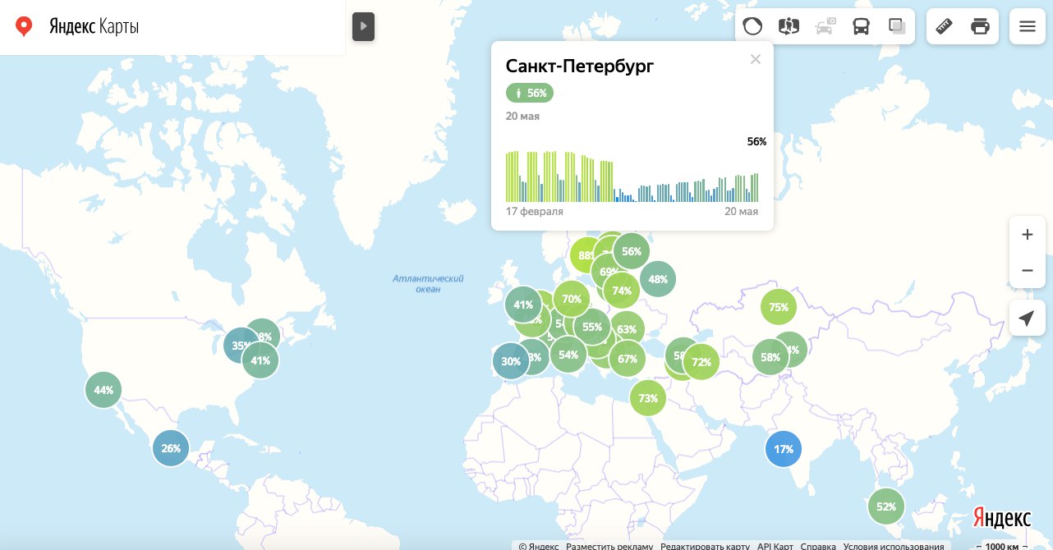This screenshot has width=1053, height=550.
Task: Open the API Карт link
Action: pyautogui.click(x=775, y=546)
